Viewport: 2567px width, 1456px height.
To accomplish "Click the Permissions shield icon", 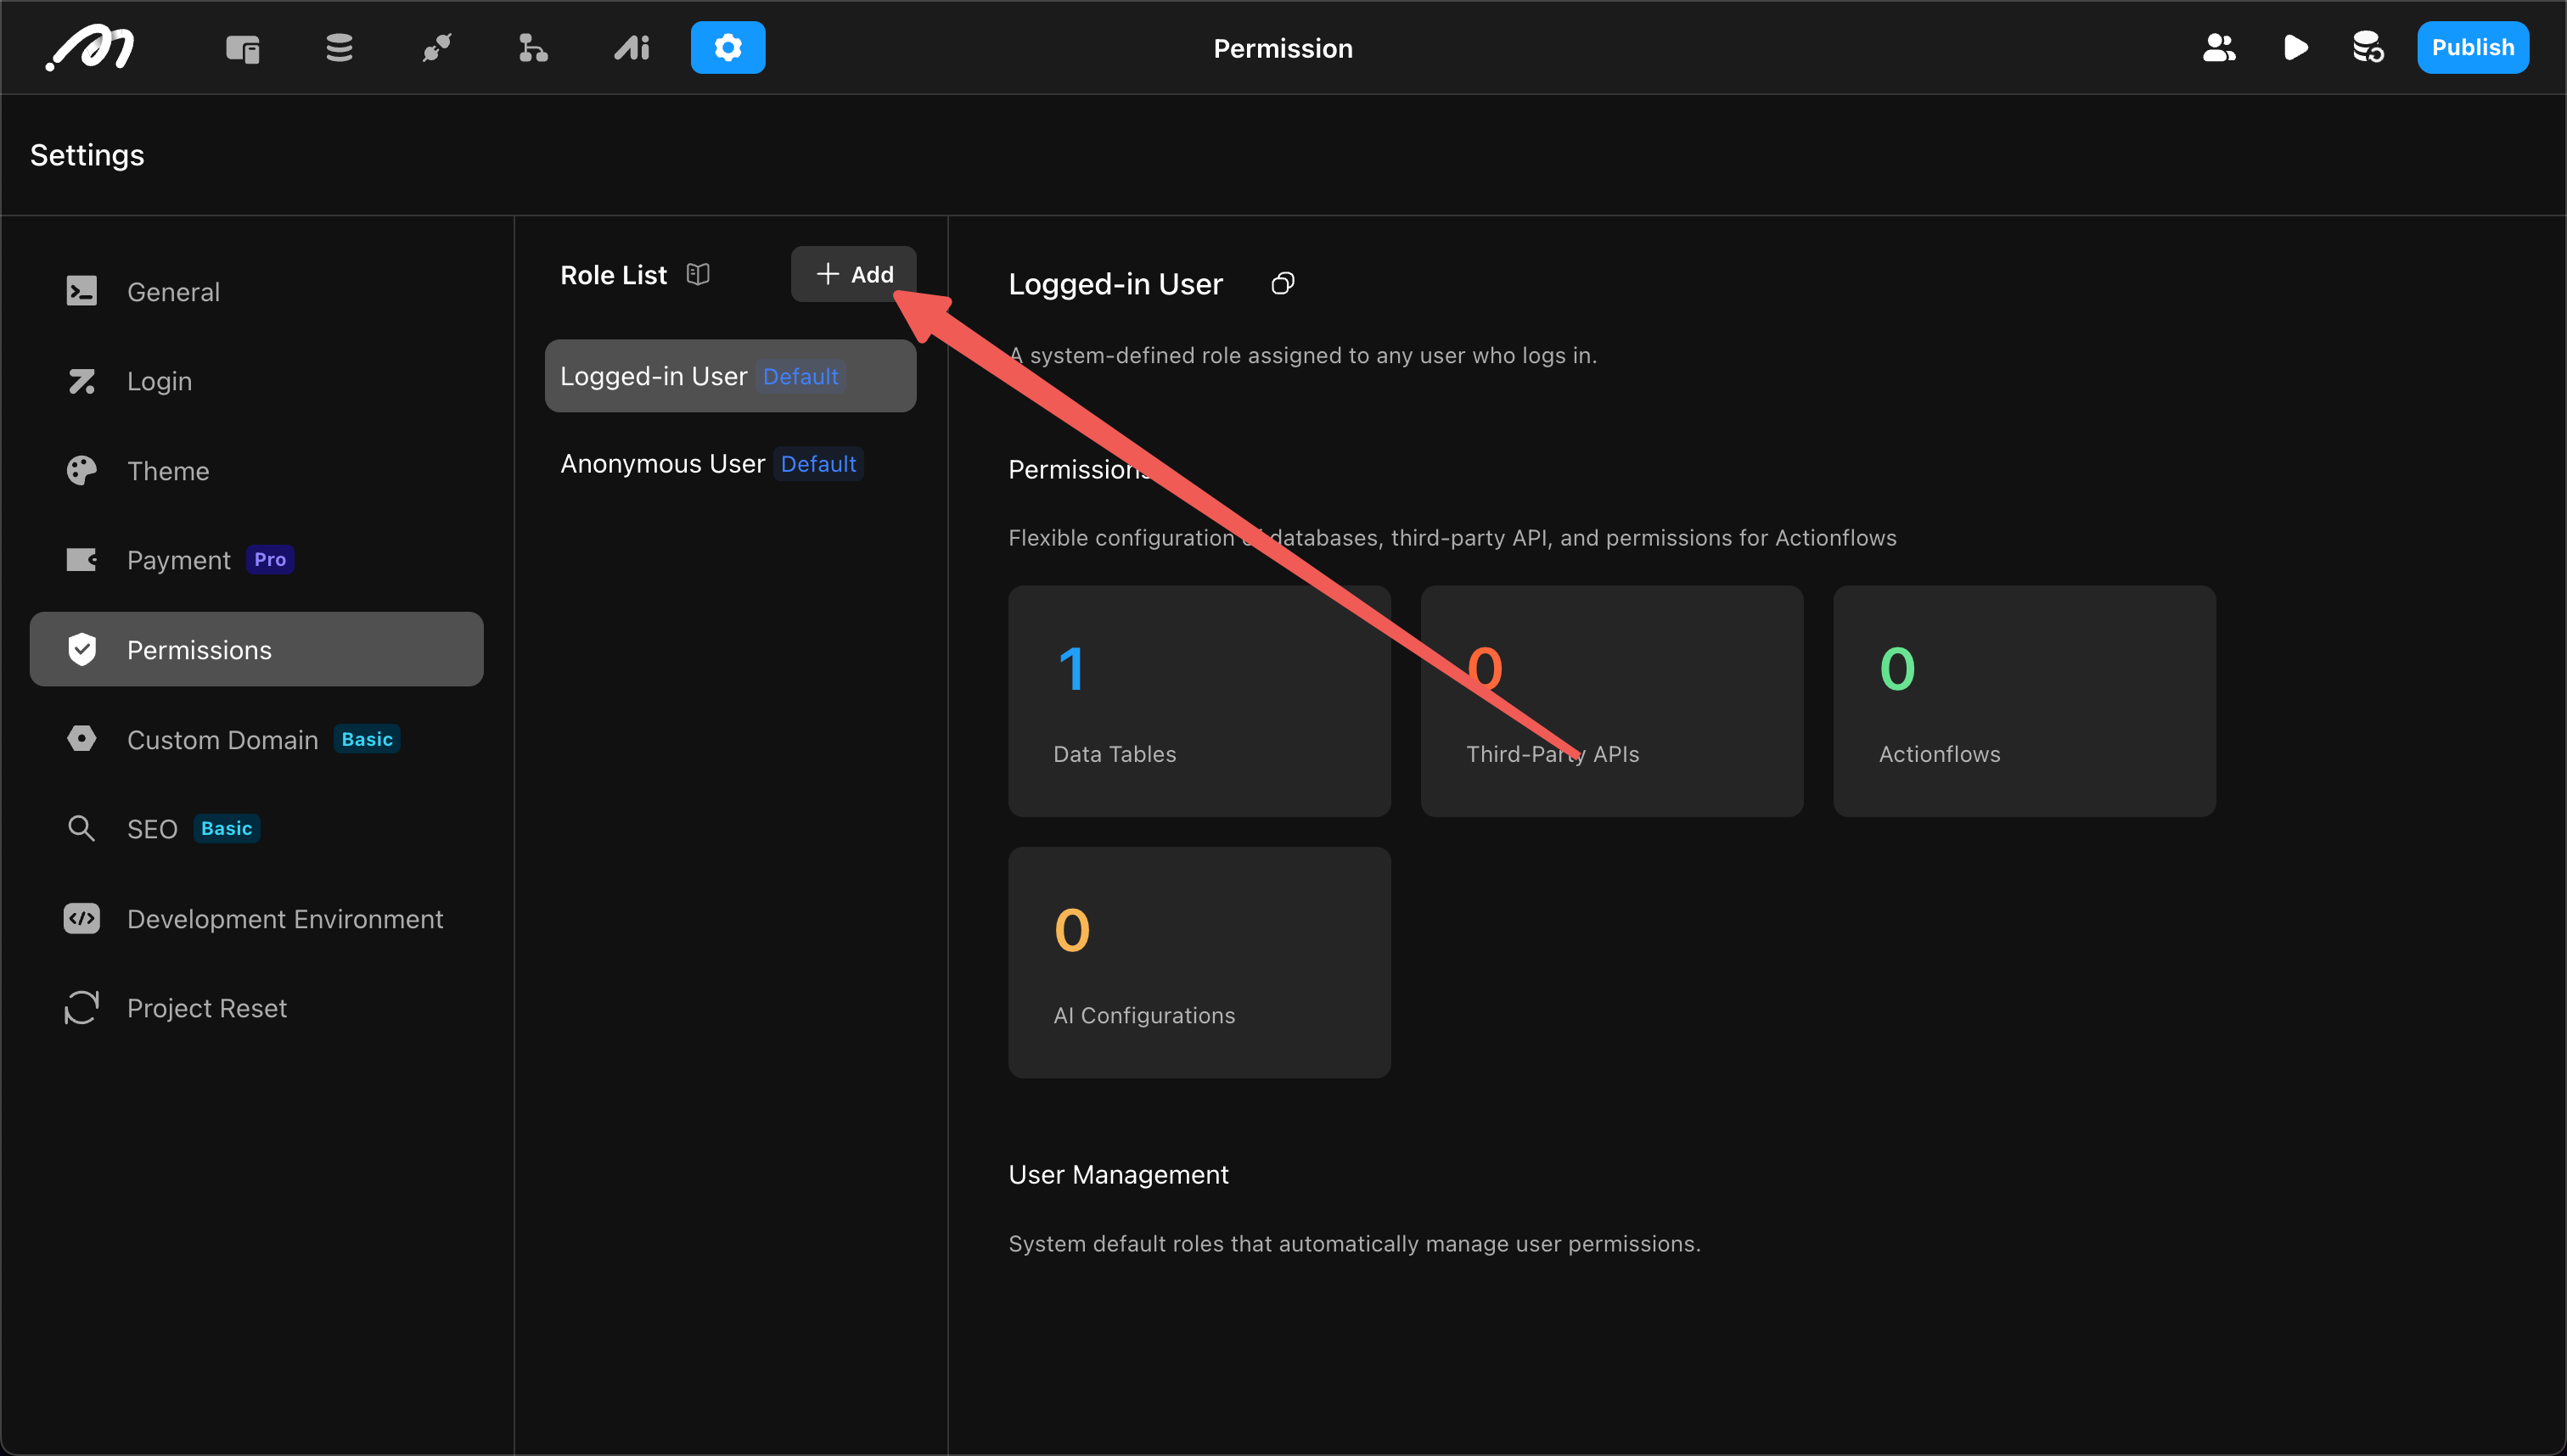I will coord(82,649).
